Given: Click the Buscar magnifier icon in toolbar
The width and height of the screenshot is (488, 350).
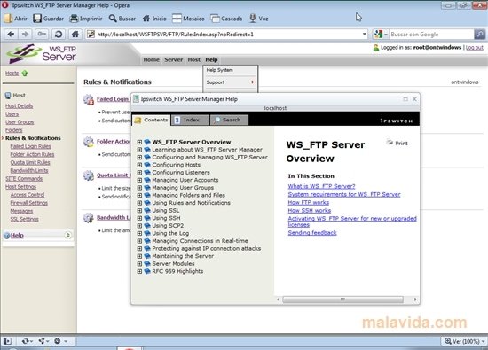Looking at the screenshot, I should coord(113,19).
